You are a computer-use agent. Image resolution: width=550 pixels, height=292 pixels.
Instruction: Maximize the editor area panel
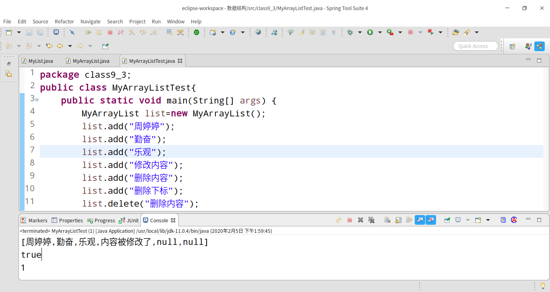point(539,60)
